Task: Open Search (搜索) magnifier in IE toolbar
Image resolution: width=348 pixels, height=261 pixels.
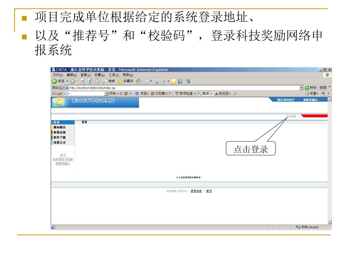Action: pyautogui.click(x=108, y=81)
